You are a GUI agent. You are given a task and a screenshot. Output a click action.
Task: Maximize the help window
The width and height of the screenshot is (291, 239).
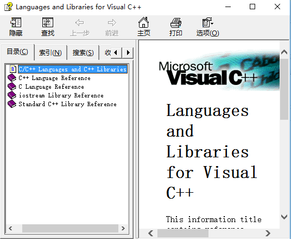252,7
